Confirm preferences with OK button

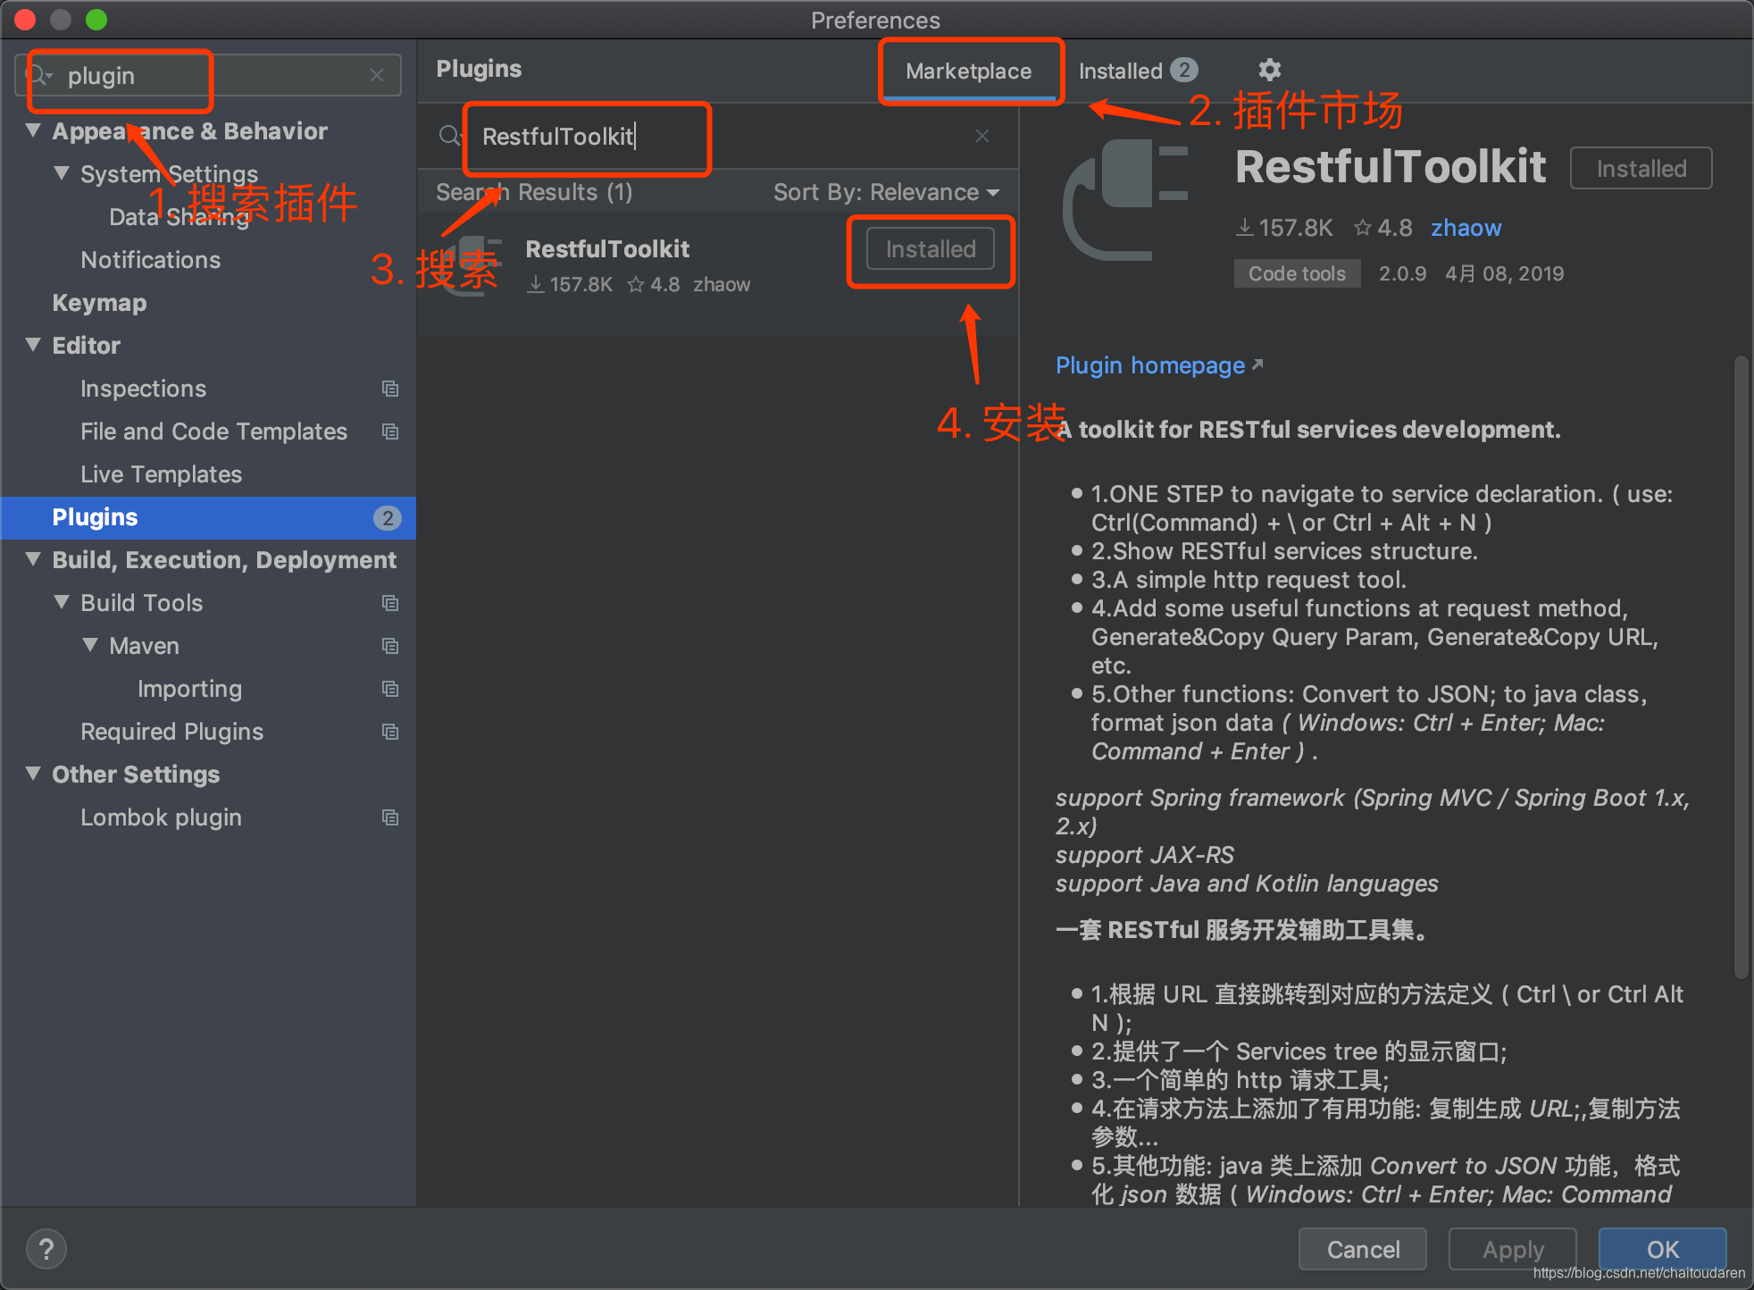point(1662,1249)
